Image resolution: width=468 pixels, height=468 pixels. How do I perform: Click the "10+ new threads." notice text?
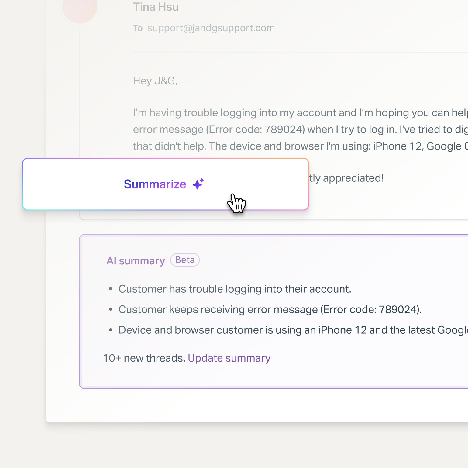pyautogui.click(x=144, y=358)
